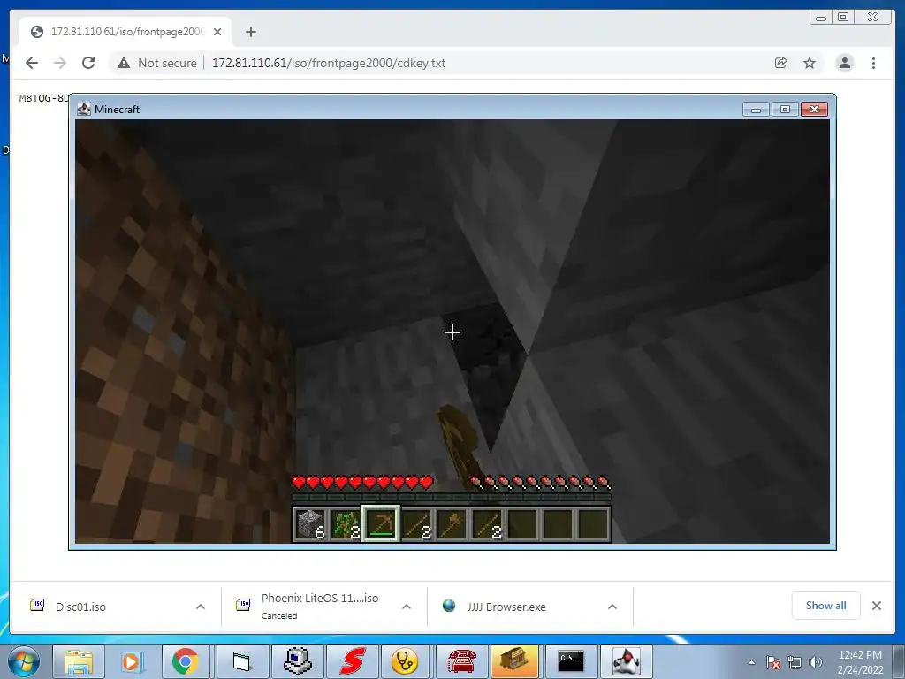
Task: Bookmark this page with the star
Action: tap(810, 63)
